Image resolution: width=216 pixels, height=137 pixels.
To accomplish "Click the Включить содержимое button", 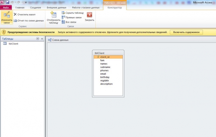I will tap(186, 32).
